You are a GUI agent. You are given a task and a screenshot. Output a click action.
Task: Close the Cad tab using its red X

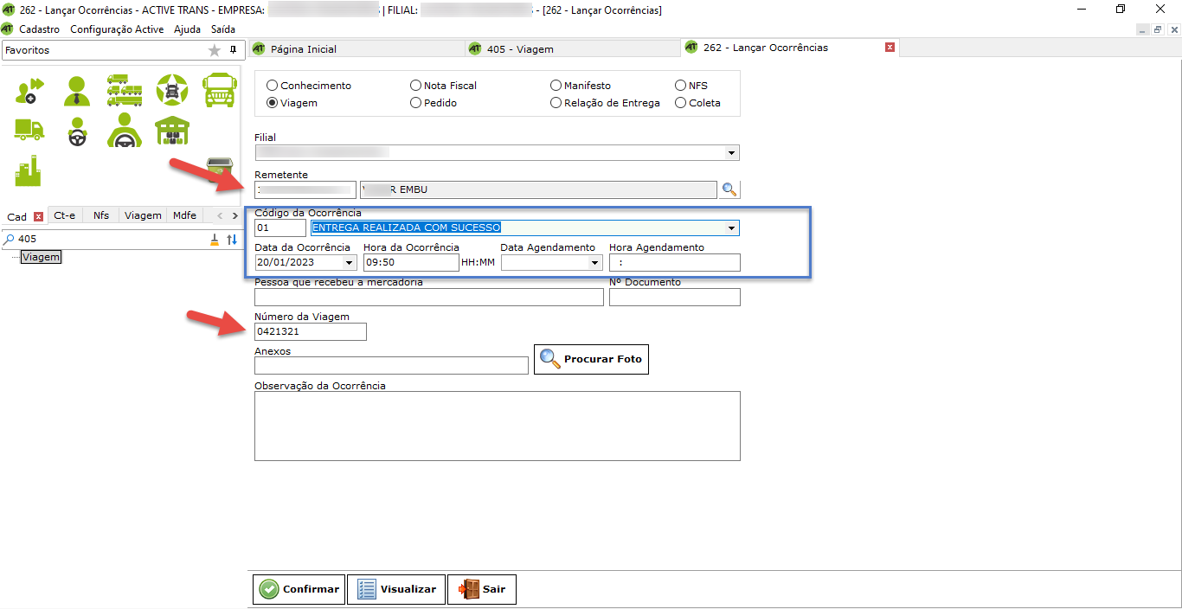pyautogui.click(x=38, y=216)
